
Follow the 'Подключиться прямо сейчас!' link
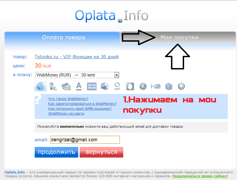200,176
